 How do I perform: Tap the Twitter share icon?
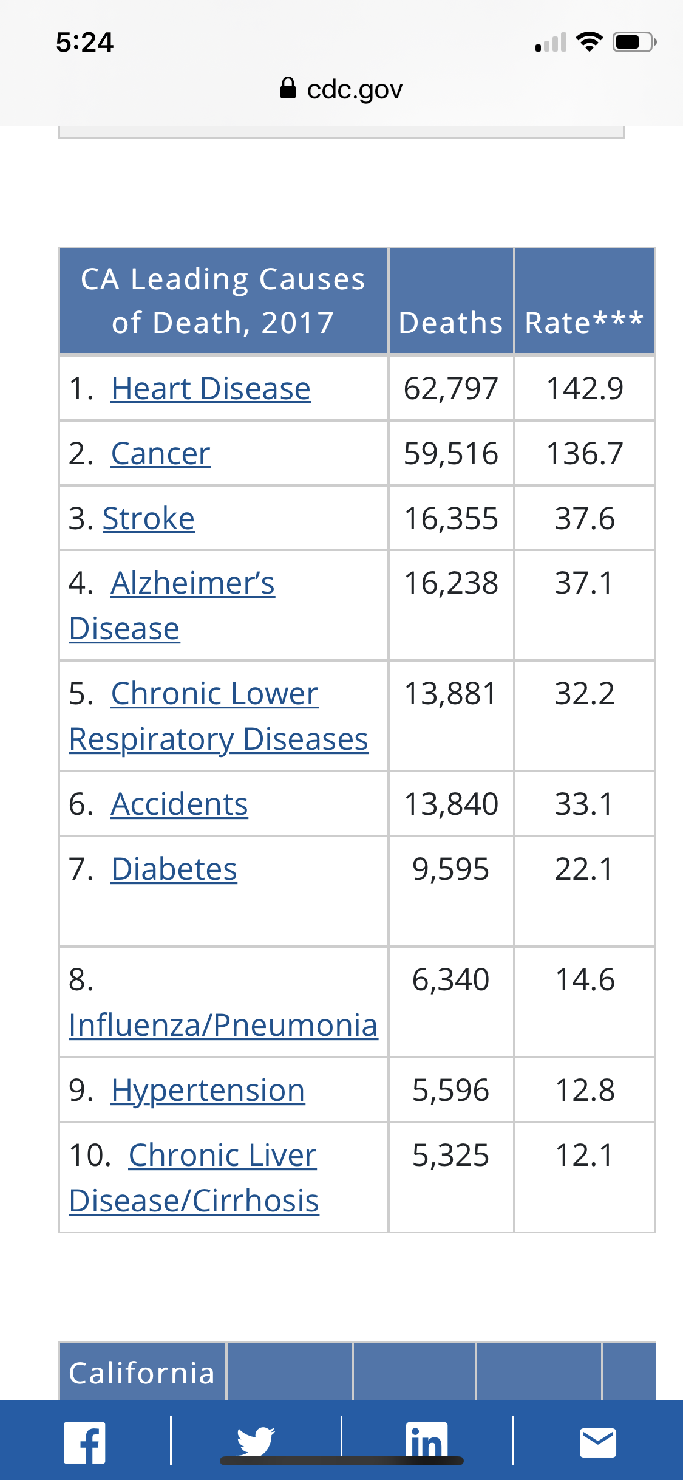coord(256,1441)
